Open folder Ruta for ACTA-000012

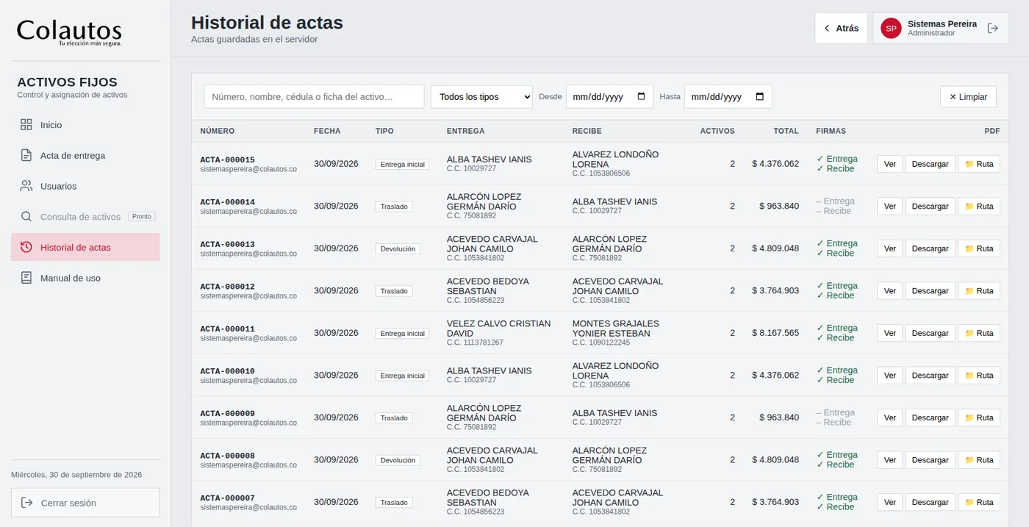pyautogui.click(x=979, y=291)
